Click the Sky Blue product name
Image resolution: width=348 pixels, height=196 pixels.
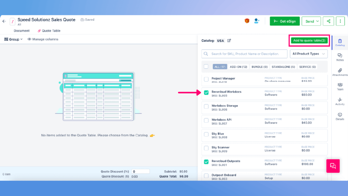tap(218, 134)
